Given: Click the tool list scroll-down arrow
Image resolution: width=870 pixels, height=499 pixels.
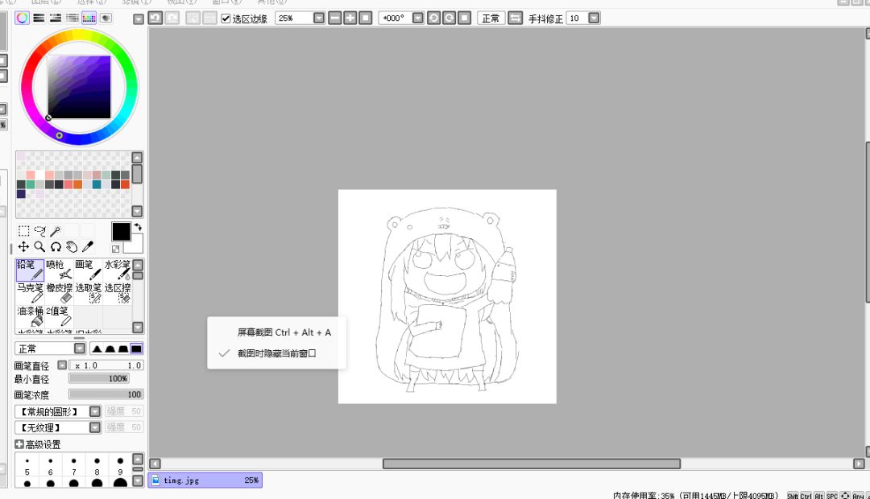Looking at the screenshot, I should 139,327.
